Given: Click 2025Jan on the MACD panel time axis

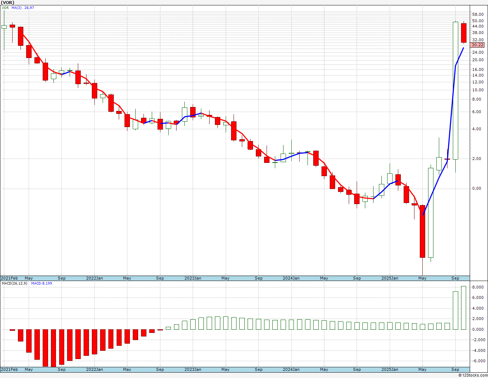Looking at the screenshot, I should [390, 369].
